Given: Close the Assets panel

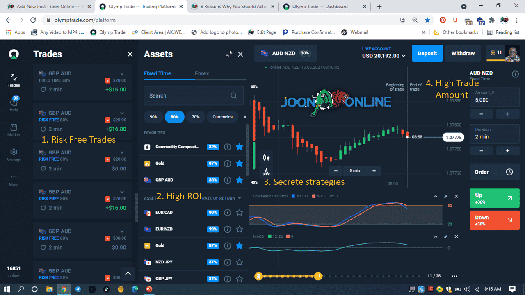Looking at the screenshot, I should (x=240, y=54).
